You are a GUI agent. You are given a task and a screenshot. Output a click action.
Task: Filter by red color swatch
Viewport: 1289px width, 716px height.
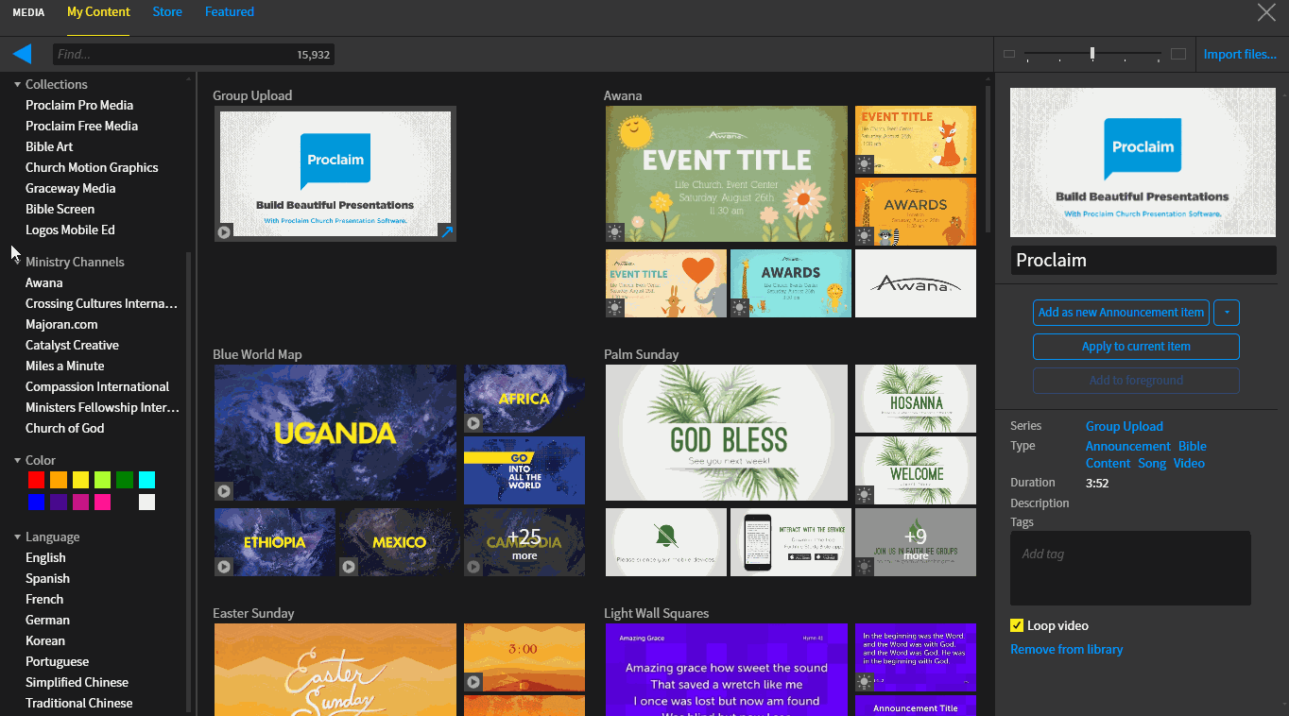(x=36, y=480)
